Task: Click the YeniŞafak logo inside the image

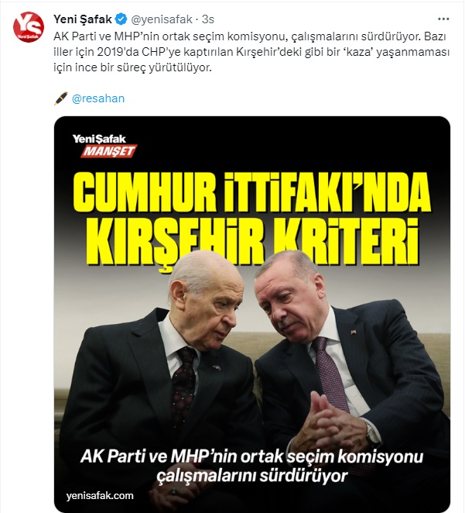Action: (x=99, y=139)
